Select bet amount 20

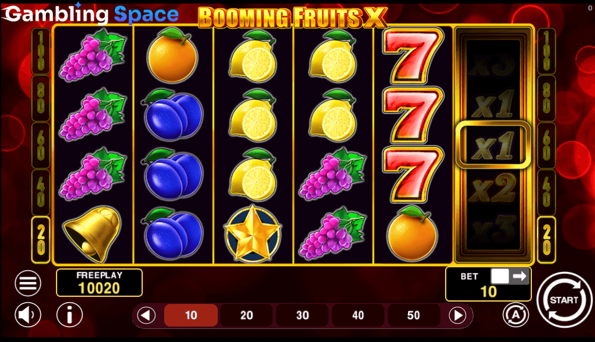pyautogui.click(x=247, y=315)
